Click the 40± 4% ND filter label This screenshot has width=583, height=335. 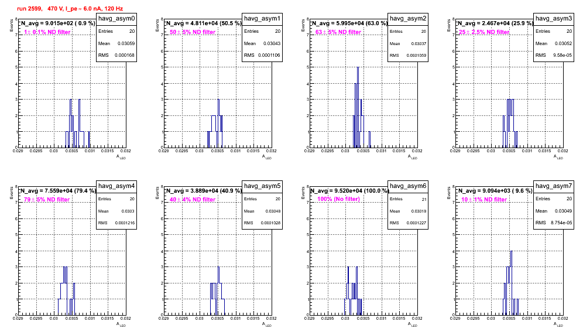click(x=193, y=200)
